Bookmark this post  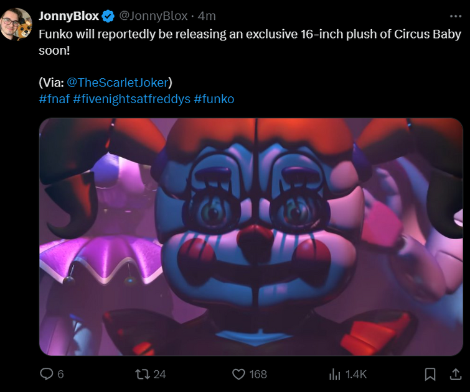(x=430, y=374)
